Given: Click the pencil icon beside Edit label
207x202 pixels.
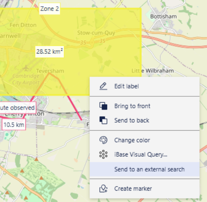Looking at the screenshot, I should (103, 86).
